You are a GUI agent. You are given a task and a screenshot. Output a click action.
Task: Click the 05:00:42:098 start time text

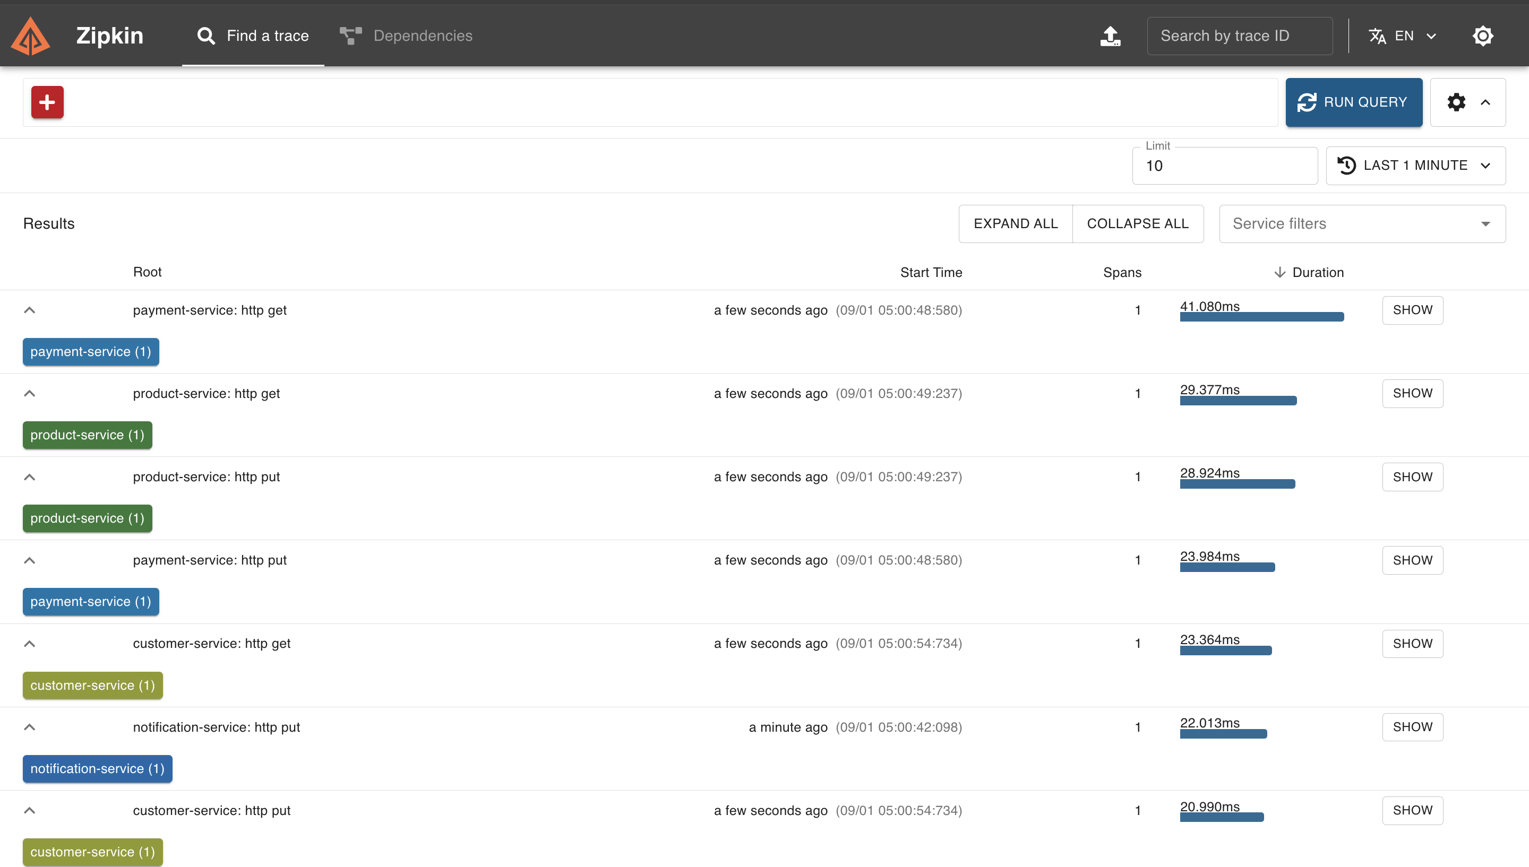coord(899,727)
